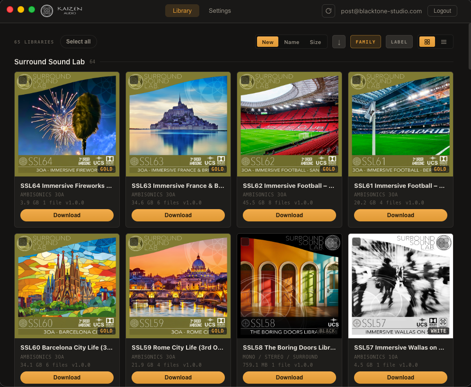
Task: Tick the SSL64 Immersive Fireworks checkbox
Action: coord(23,80)
